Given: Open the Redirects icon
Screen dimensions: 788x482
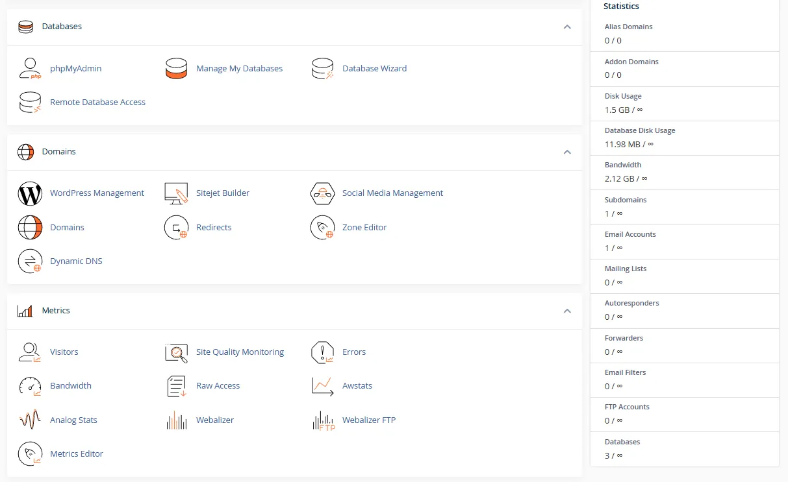Looking at the screenshot, I should [176, 228].
